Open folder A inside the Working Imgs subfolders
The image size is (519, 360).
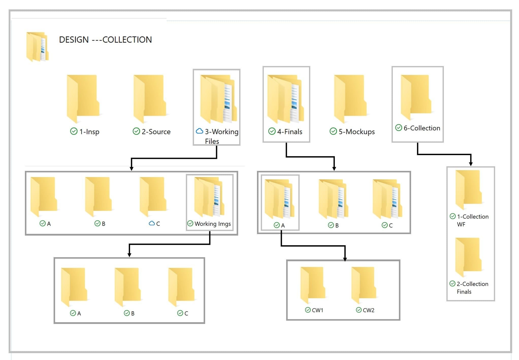click(x=74, y=287)
